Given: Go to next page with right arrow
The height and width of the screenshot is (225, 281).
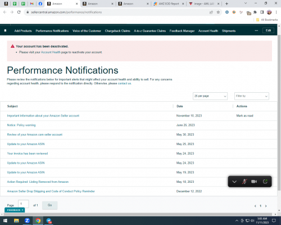Looking at the screenshot, I should coord(266,206).
